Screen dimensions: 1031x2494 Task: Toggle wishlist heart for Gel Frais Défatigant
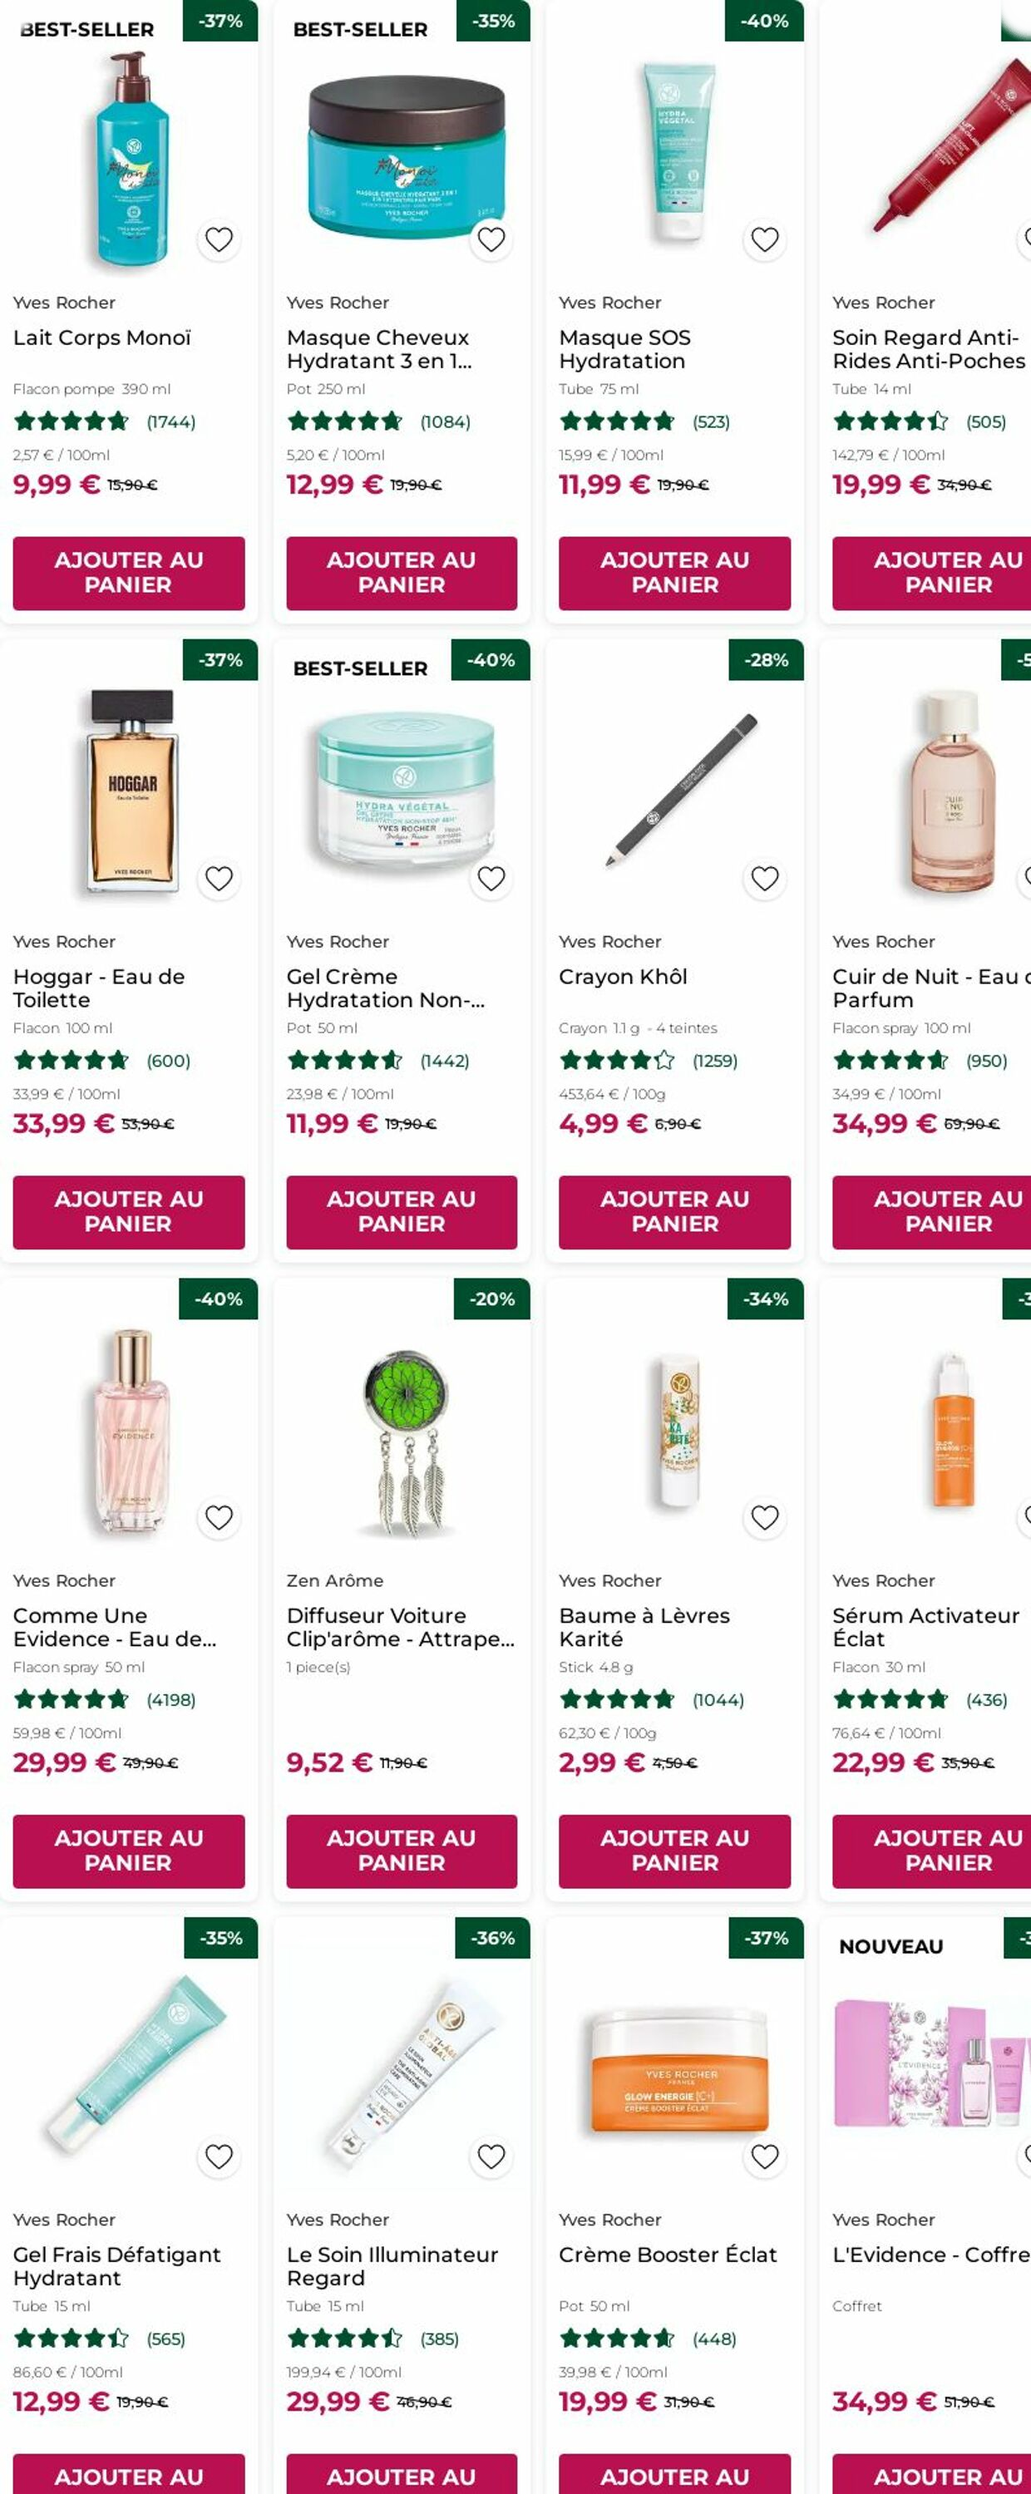[x=219, y=2156]
